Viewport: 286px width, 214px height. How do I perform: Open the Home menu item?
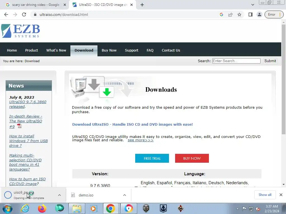pos(12,50)
